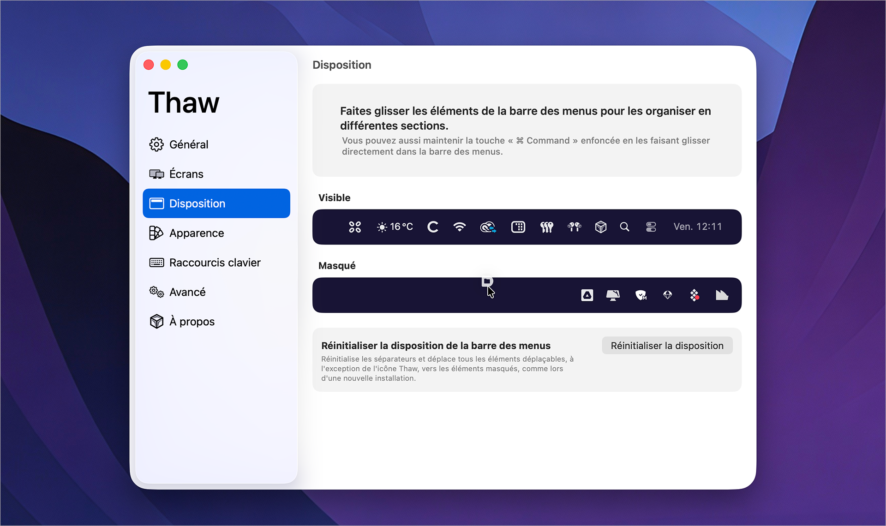886x526 pixels.
Task: Click the Google Drive icon in Masqué bar
Action: point(587,295)
